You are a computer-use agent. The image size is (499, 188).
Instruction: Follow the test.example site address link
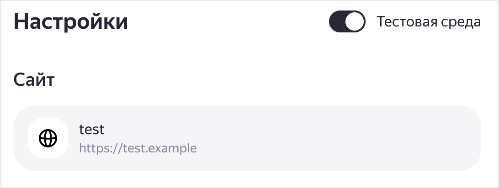[x=138, y=148]
